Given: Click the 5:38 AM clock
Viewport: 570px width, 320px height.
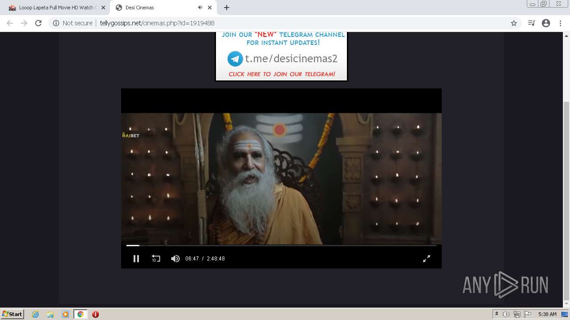Looking at the screenshot, I should tap(547, 314).
